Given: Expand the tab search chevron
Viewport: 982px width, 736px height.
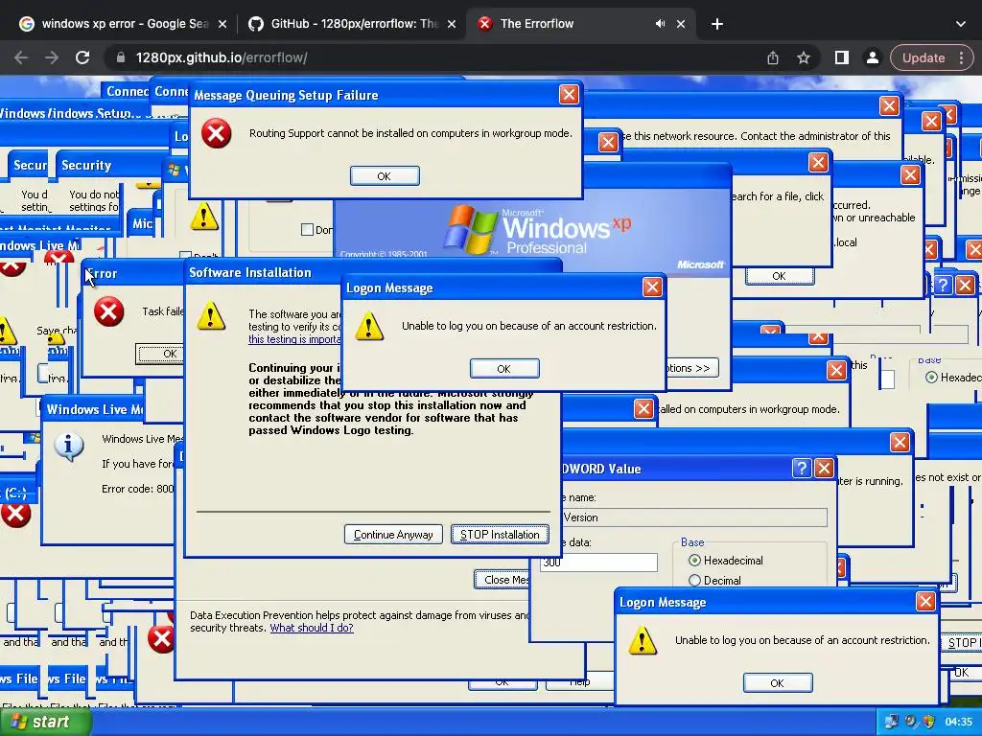Looking at the screenshot, I should click(961, 24).
